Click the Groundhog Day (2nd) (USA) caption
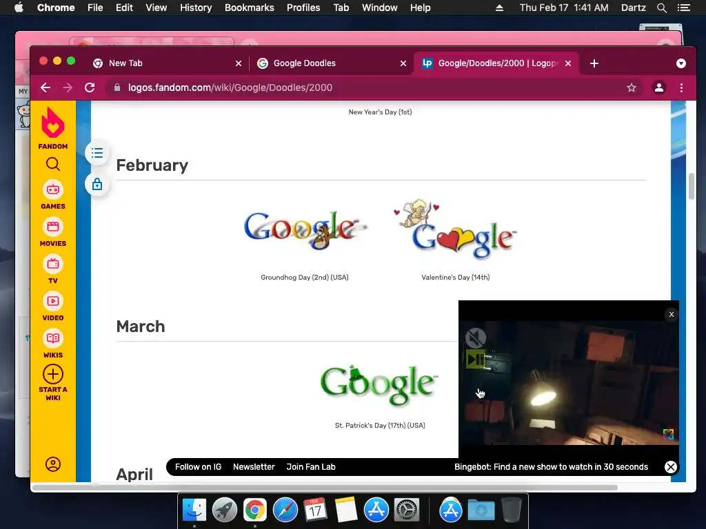Screen dimensions: 706x529 pos(305,277)
